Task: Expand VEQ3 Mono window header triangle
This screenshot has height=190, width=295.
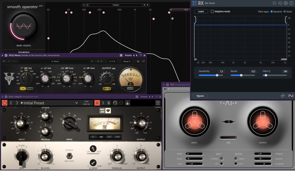Action: point(2,55)
